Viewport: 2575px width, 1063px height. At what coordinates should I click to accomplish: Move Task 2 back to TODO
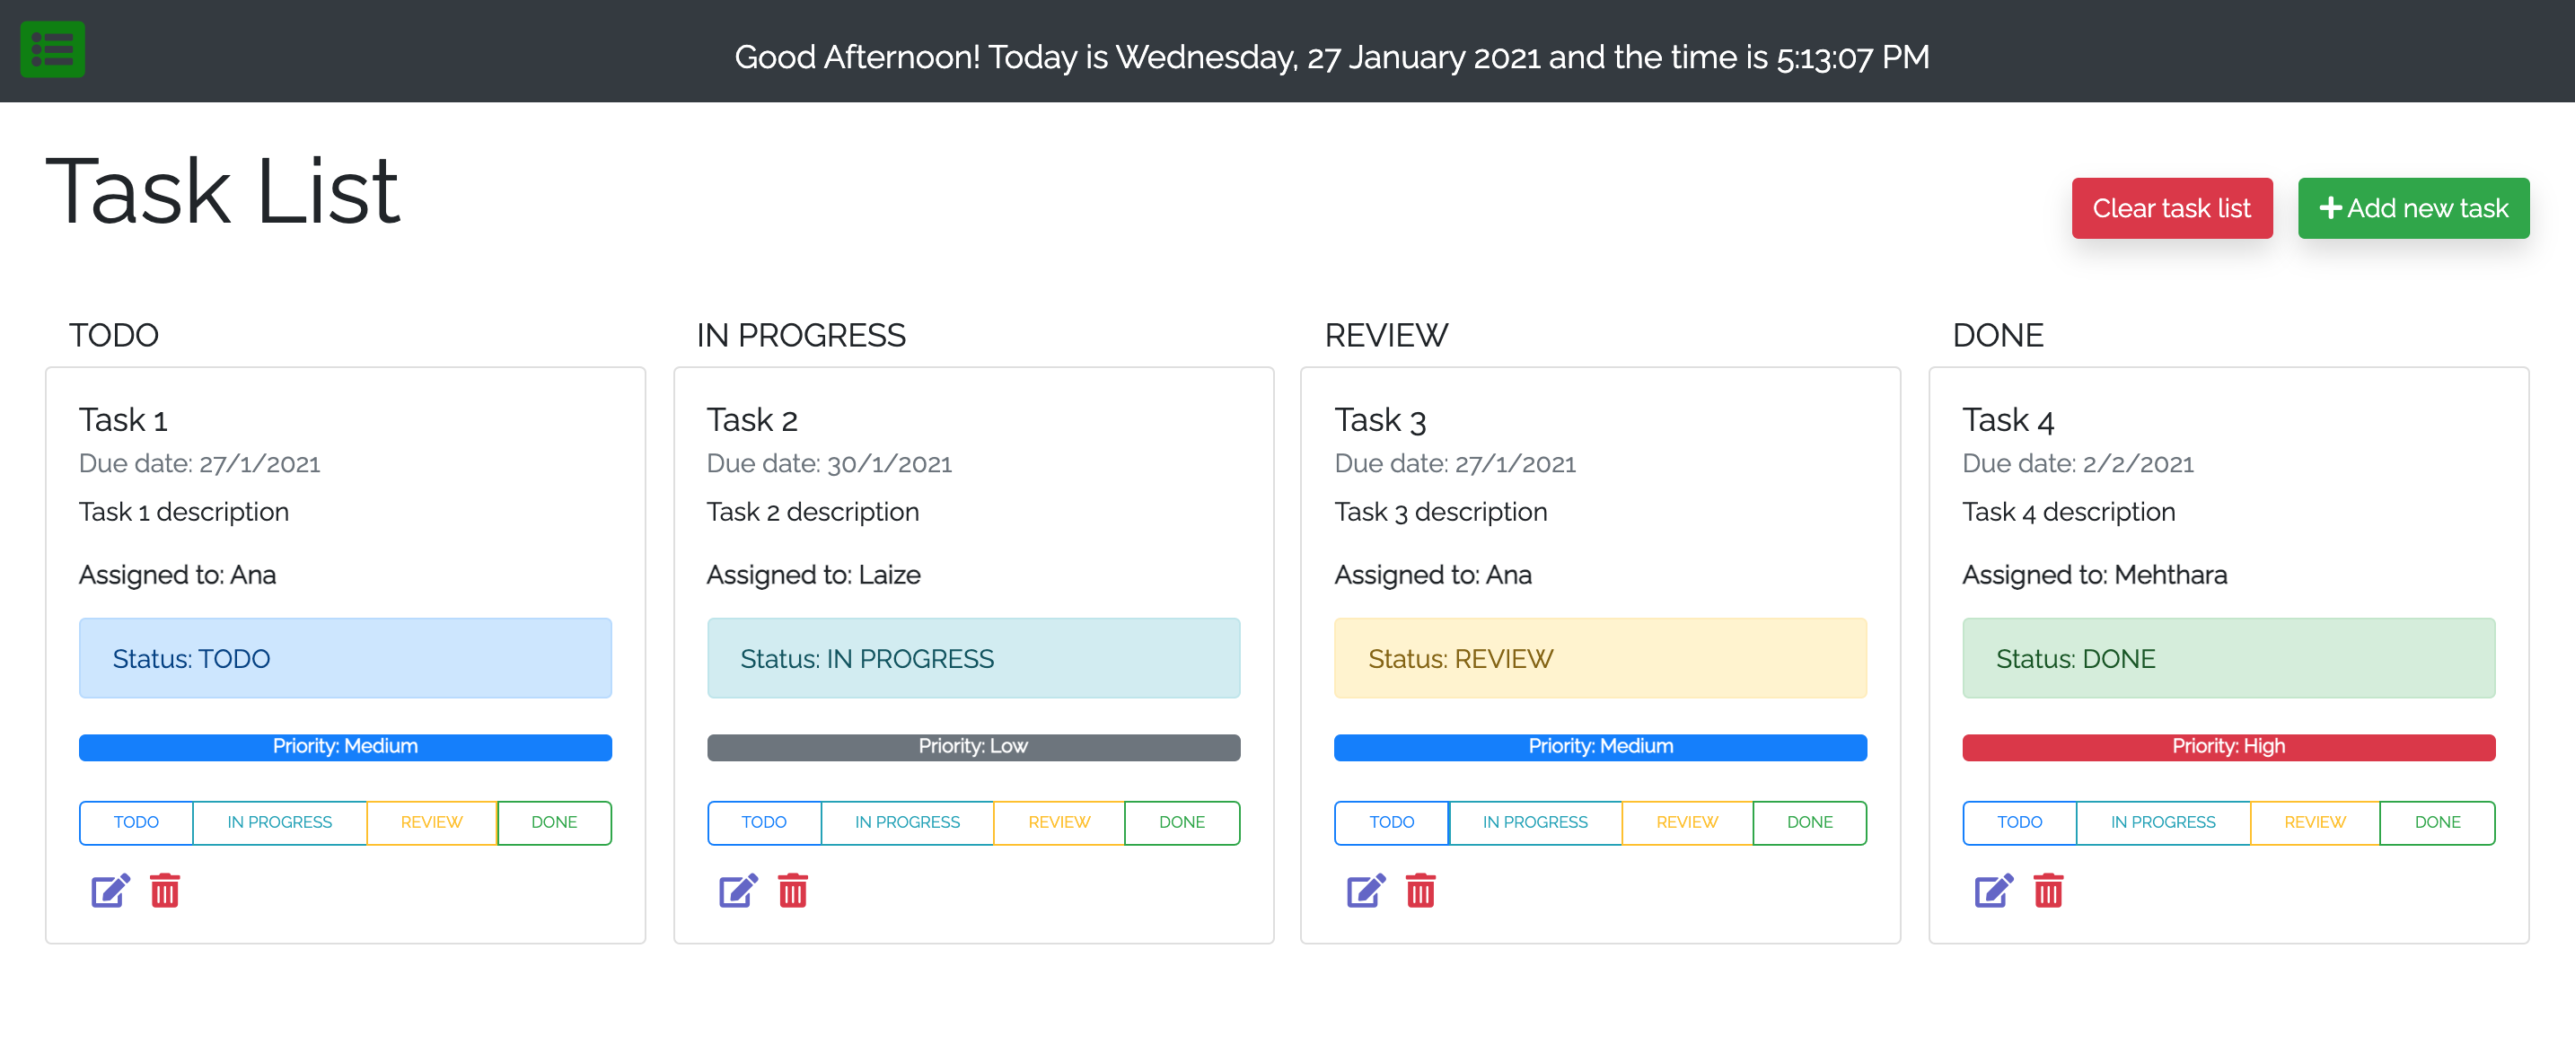(x=764, y=822)
